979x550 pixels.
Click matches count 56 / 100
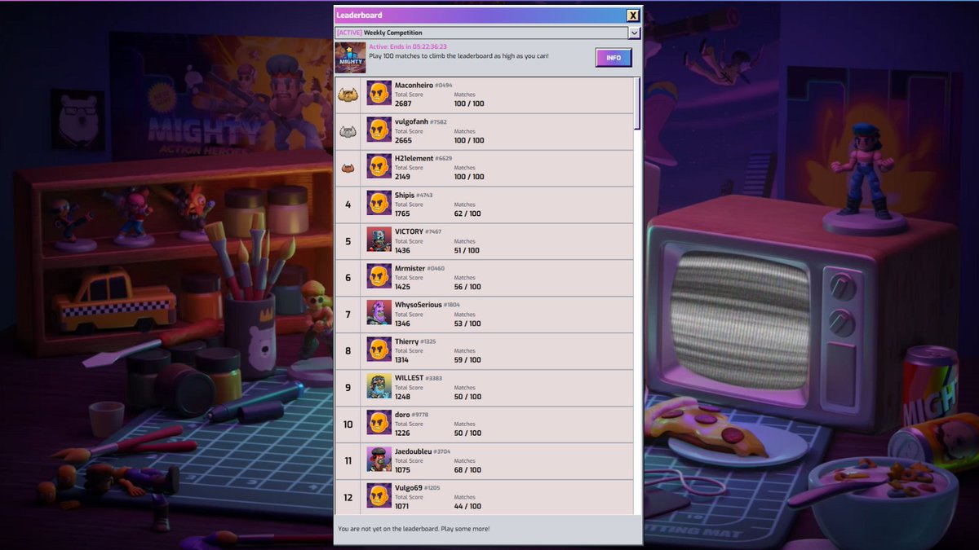[x=467, y=287]
